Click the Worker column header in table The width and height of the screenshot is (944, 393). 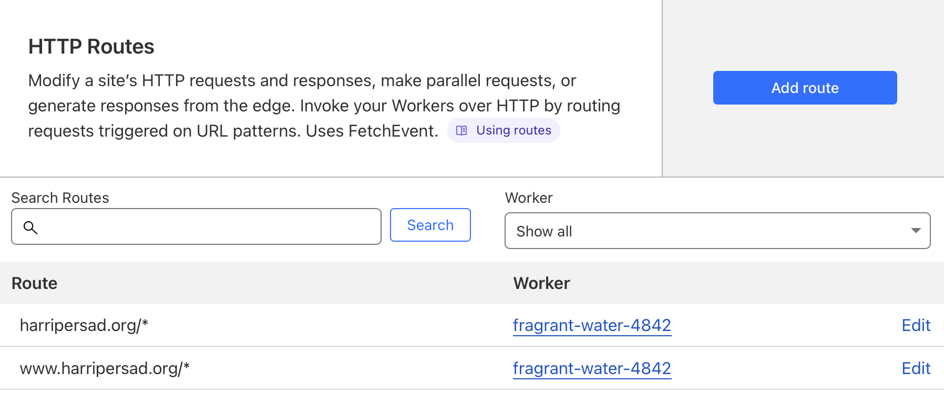point(541,283)
